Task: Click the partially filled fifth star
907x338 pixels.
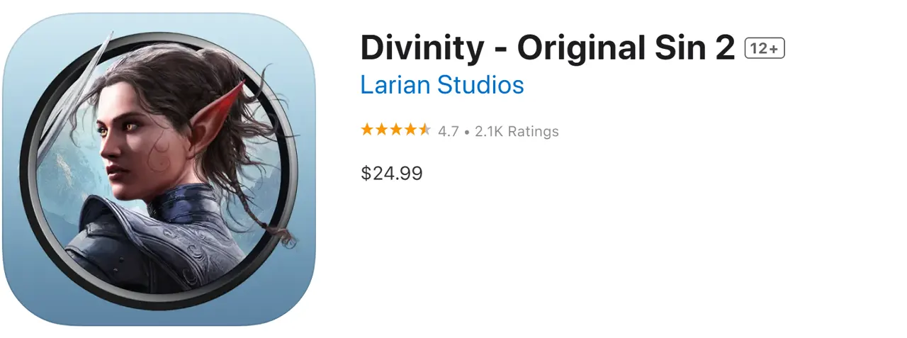Action: click(424, 130)
